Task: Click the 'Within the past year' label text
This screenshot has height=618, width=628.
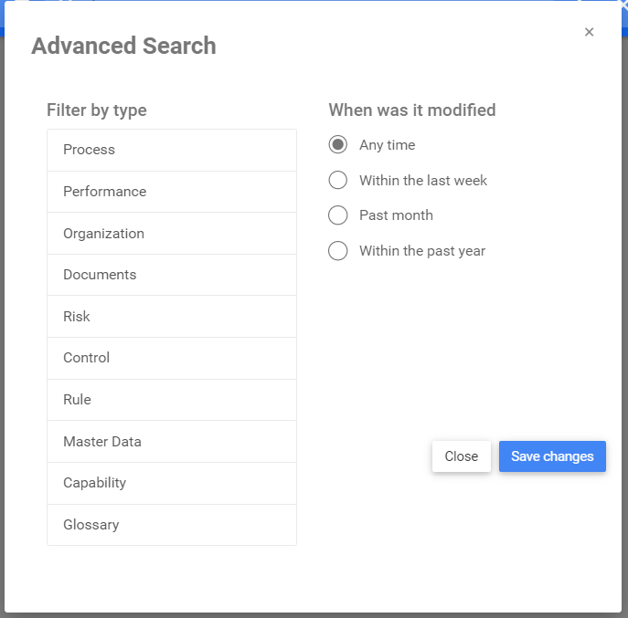Action: (422, 251)
